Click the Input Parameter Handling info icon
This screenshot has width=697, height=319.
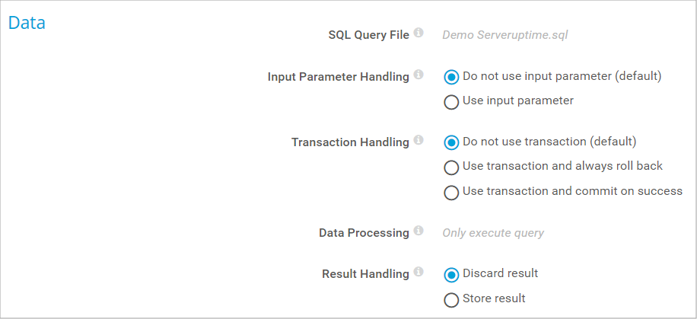419,76
